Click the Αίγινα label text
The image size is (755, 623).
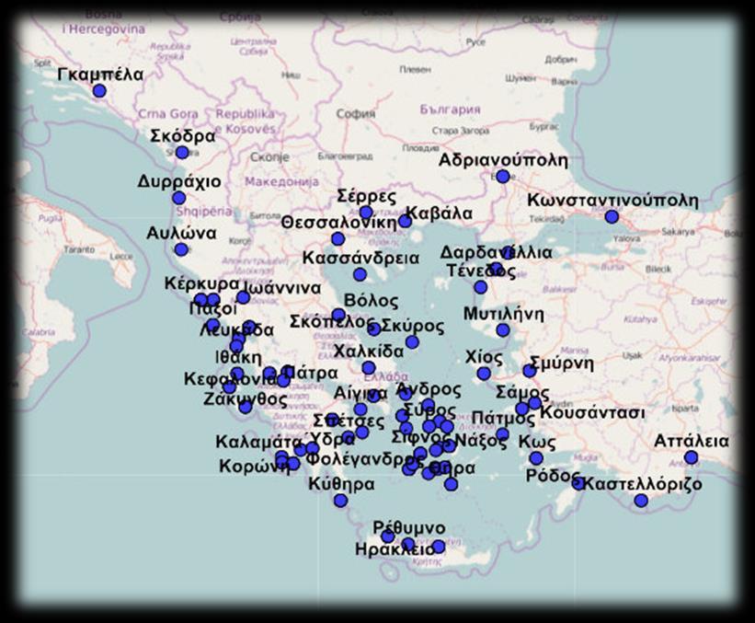[x=360, y=394]
